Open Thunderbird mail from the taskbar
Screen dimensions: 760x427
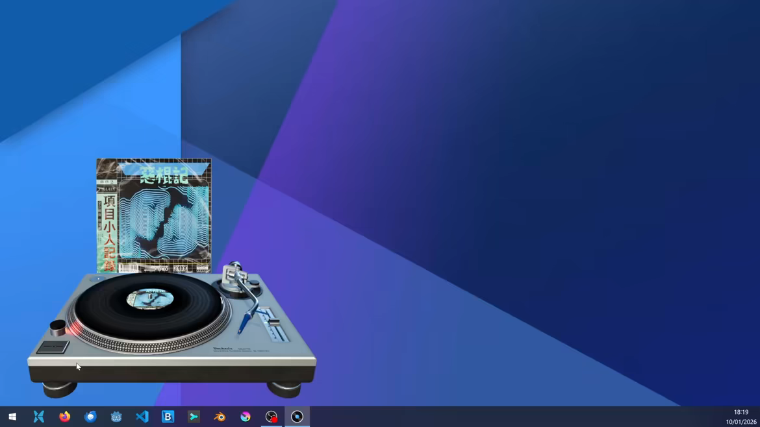[x=91, y=417]
